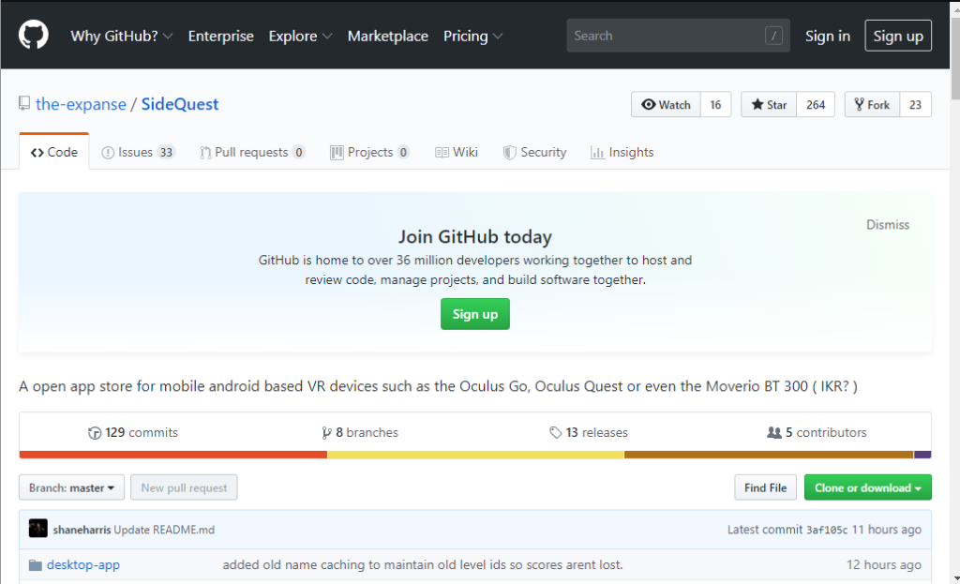Click the red language bar segment

pos(173,455)
